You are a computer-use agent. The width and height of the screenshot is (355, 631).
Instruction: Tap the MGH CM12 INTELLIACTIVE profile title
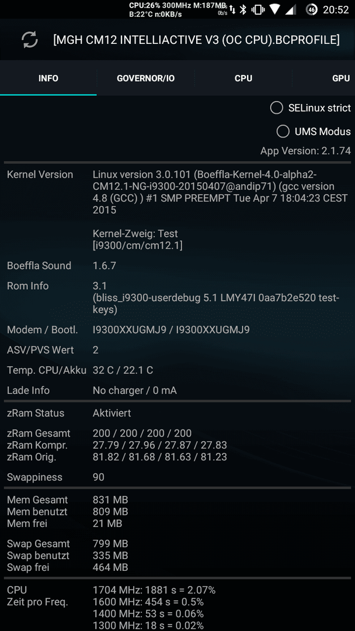197,40
